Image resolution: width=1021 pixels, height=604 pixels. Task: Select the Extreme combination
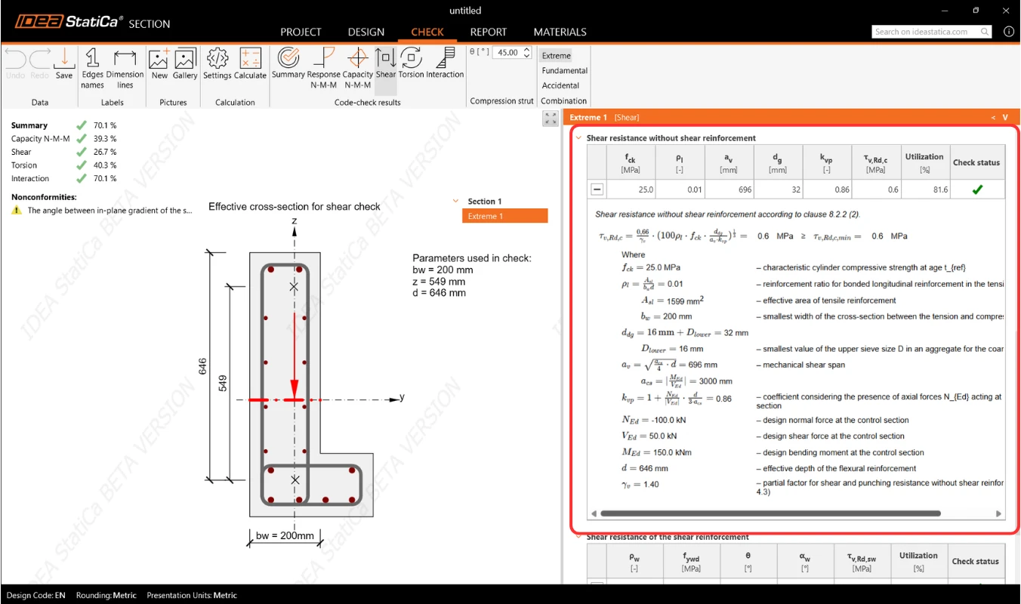pos(557,55)
